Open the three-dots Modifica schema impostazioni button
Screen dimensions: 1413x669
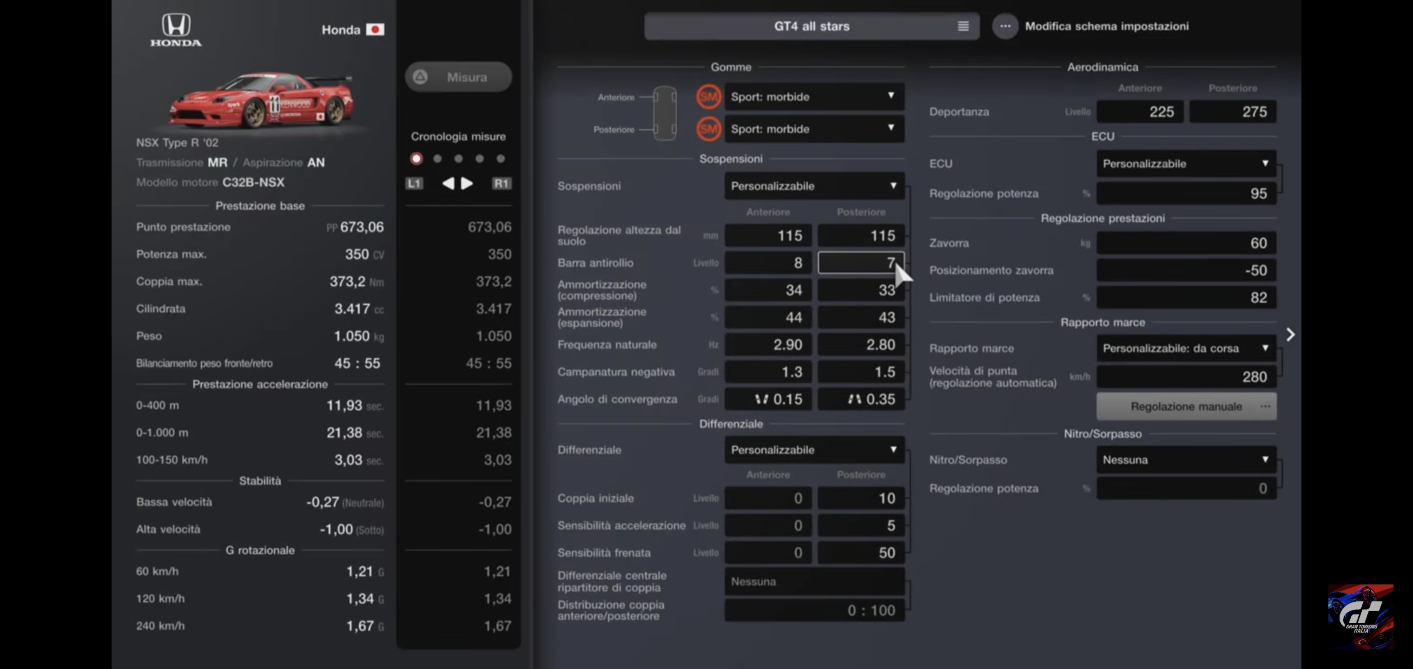(1005, 26)
